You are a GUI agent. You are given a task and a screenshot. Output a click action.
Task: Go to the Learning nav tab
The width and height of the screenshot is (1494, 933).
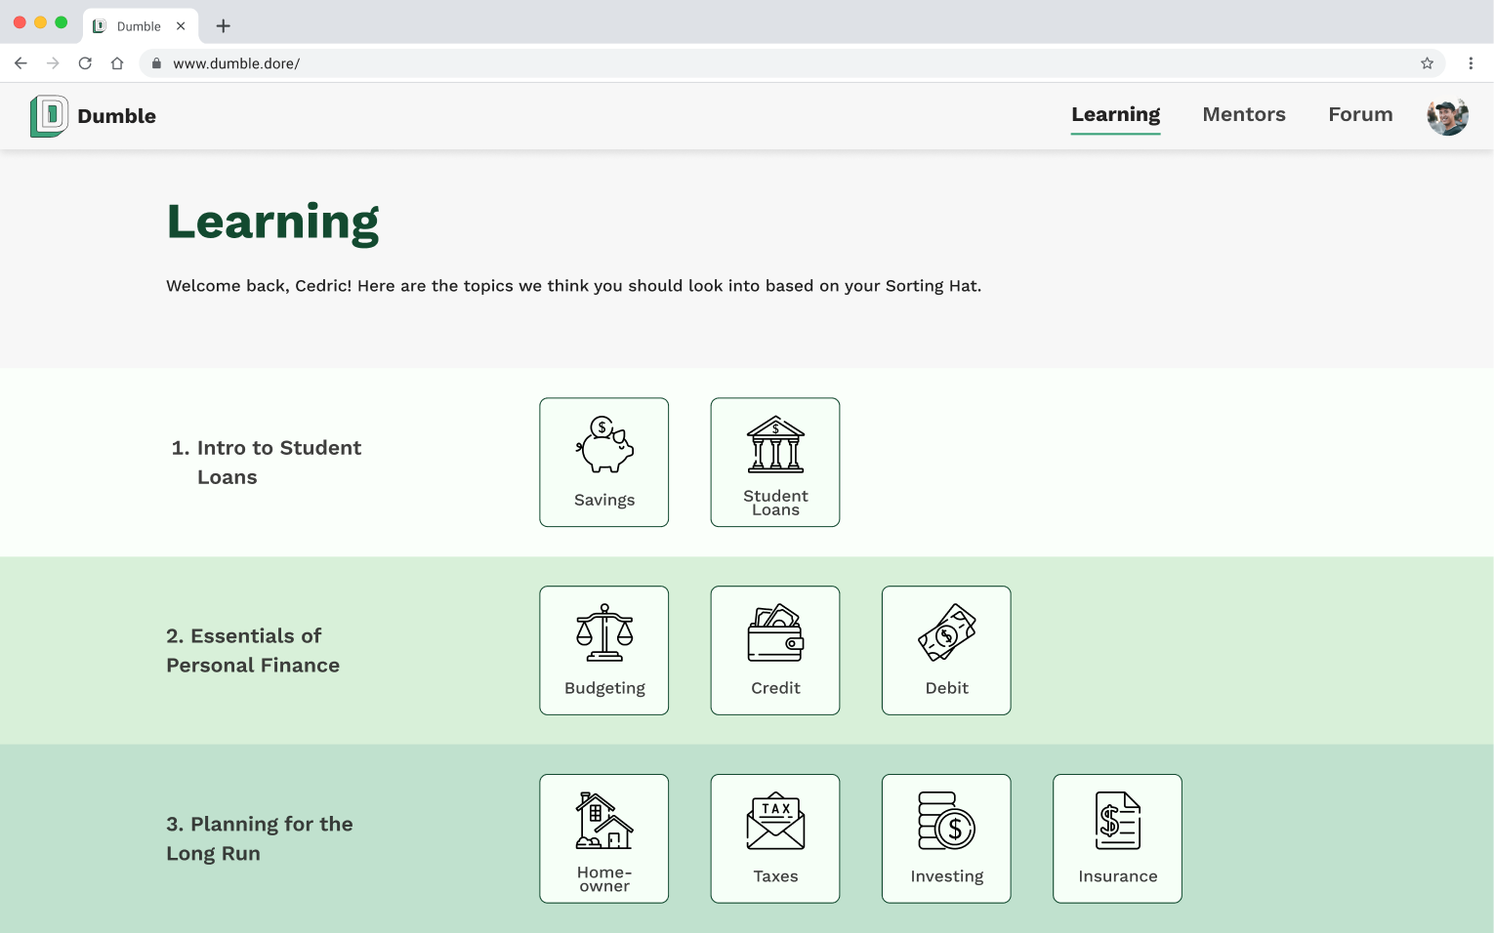tap(1116, 115)
